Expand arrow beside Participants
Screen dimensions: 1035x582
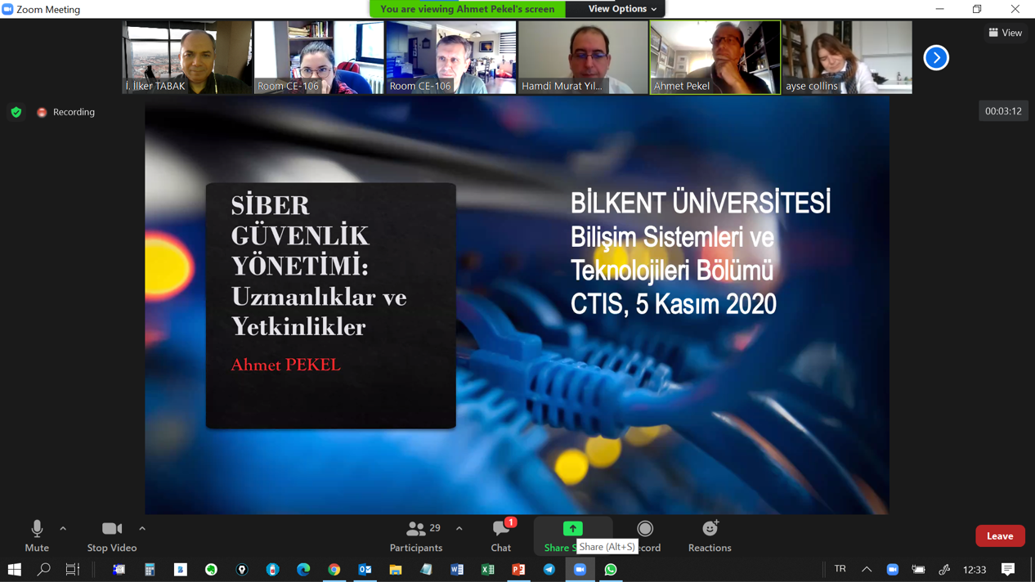click(459, 529)
